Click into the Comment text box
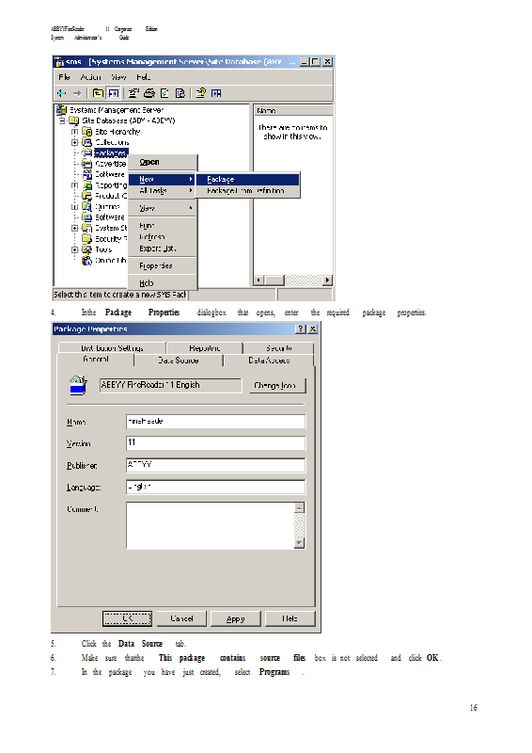532x753 pixels. [x=211, y=525]
